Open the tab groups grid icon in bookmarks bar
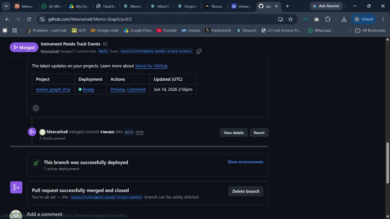This screenshot has height=219, width=390. click(x=15, y=30)
